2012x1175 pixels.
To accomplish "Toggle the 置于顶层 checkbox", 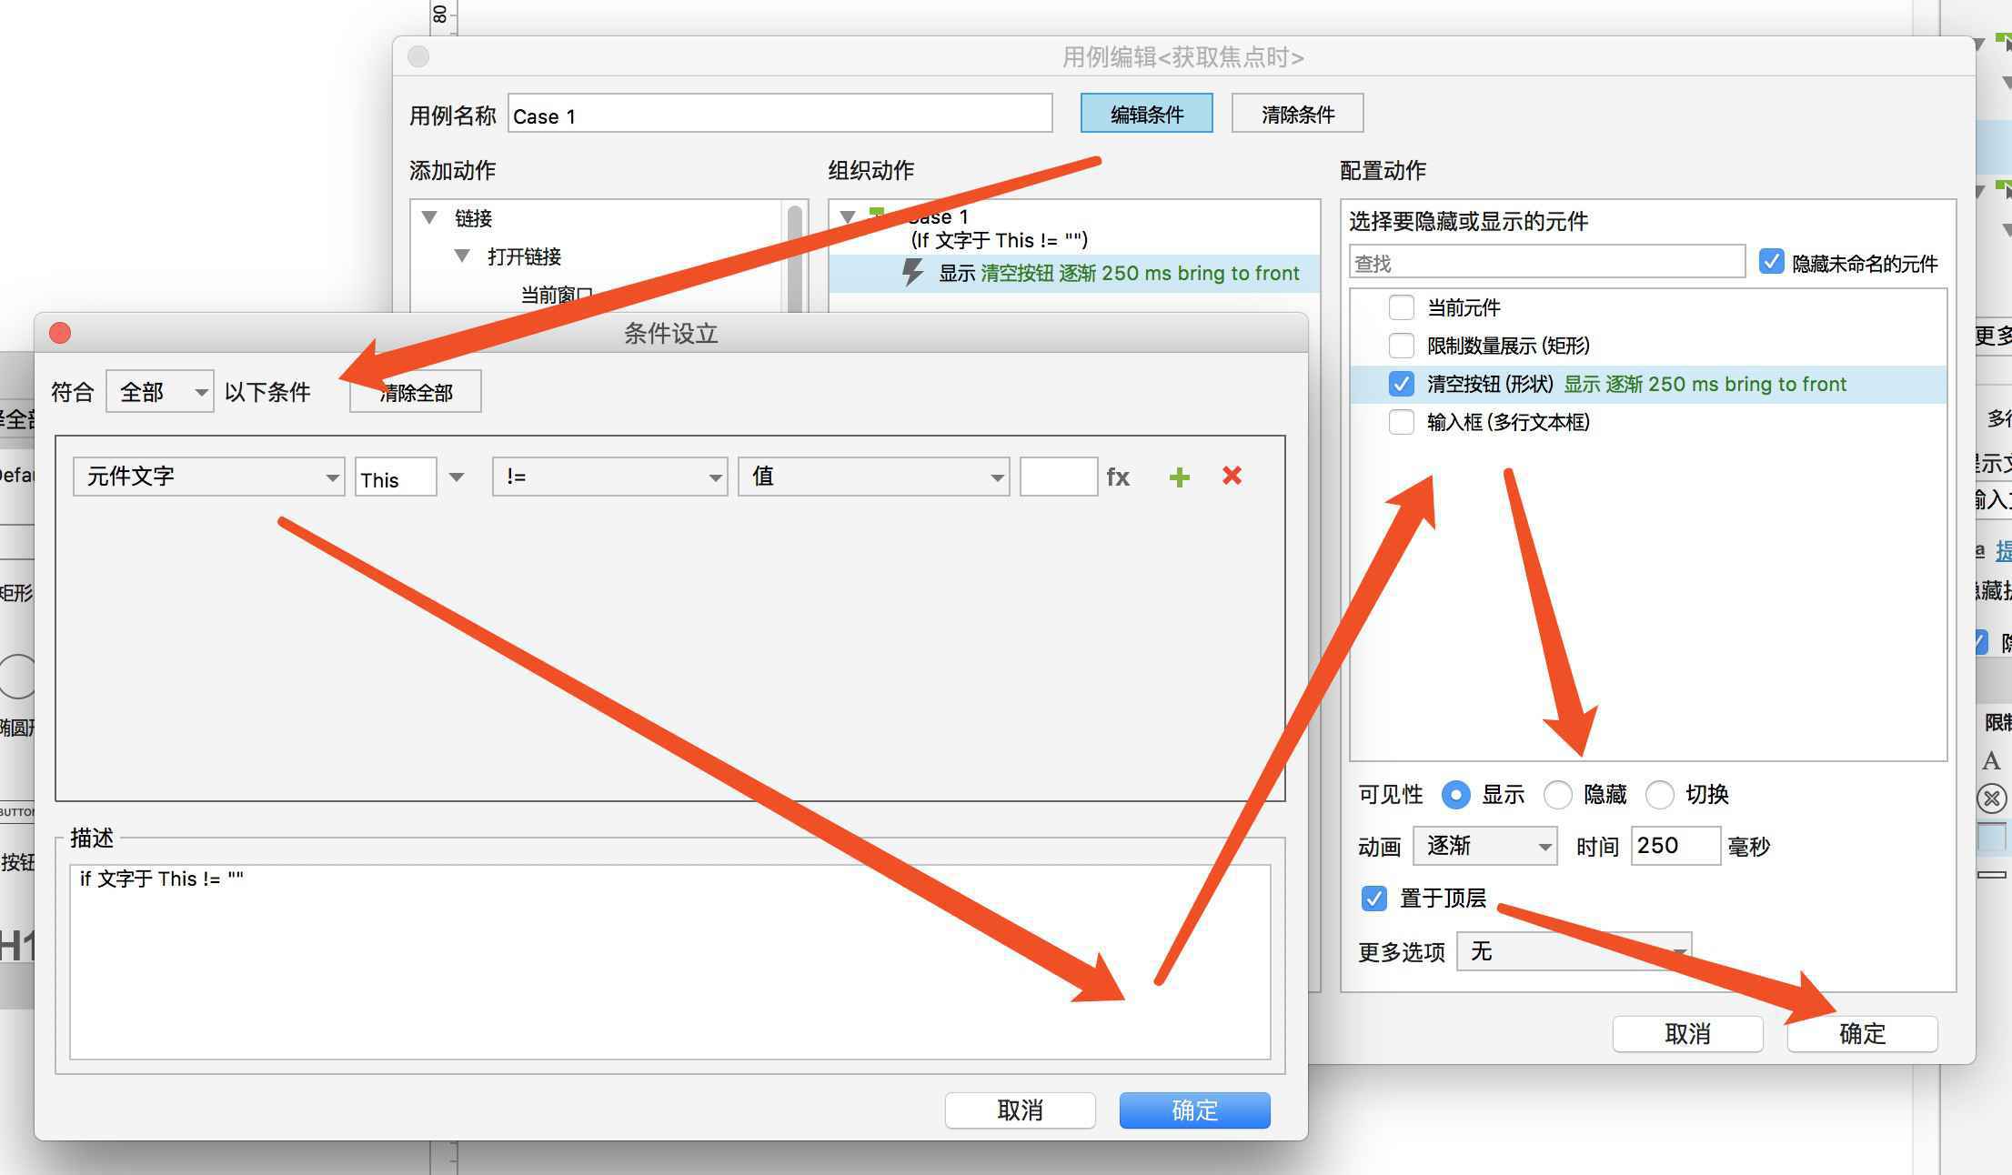I will pos(1373,899).
